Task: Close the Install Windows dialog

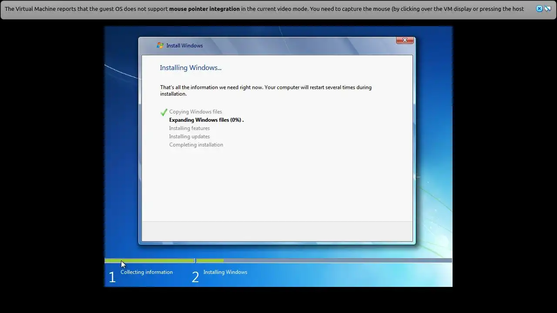Action: pyautogui.click(x=405, y=40)
